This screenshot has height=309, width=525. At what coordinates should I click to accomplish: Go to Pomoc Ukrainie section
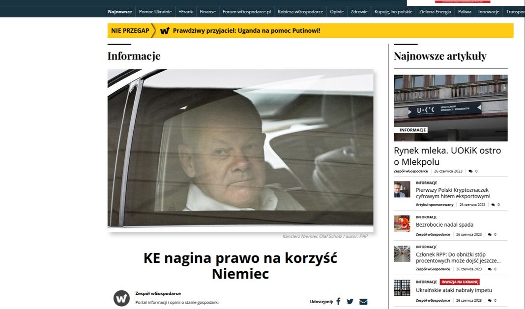tap(155, 12)
